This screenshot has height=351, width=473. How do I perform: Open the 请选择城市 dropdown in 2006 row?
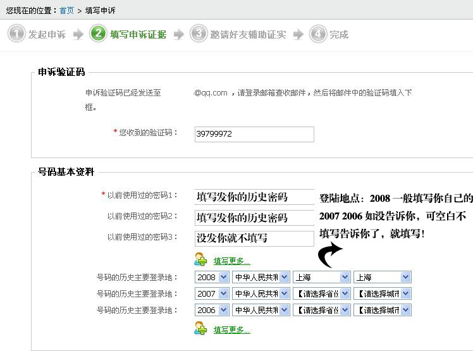(x=383, y=310)
